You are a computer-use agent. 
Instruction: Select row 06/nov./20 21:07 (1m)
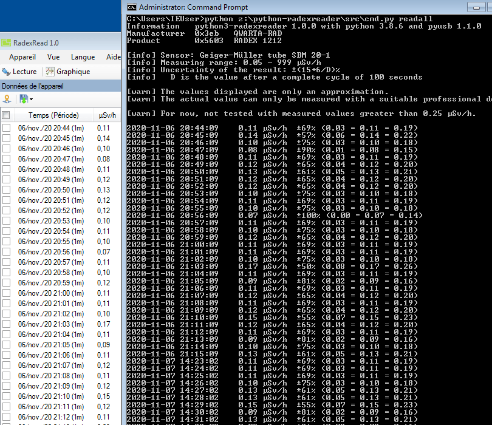[60, 365]
